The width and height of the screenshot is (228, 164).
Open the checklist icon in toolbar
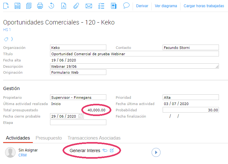coord(101,6)
